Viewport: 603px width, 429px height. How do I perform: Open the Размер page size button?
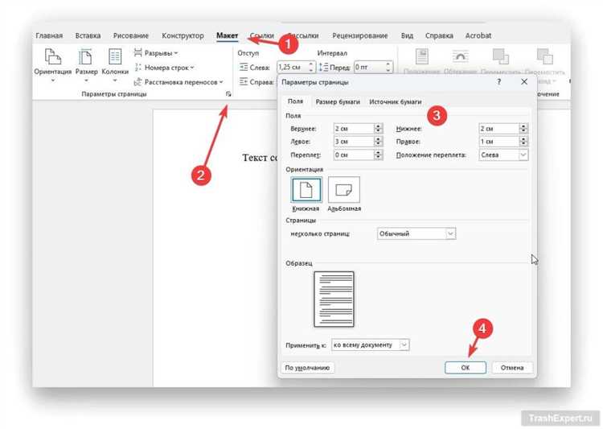[86, 64]
